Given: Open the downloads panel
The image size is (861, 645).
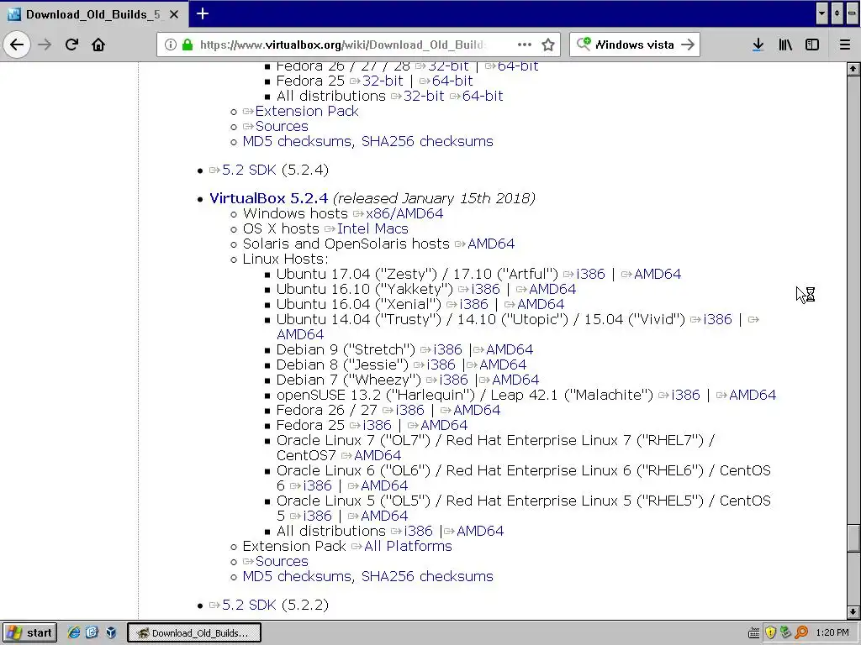Looking at the screenshot, I should 758,45.
